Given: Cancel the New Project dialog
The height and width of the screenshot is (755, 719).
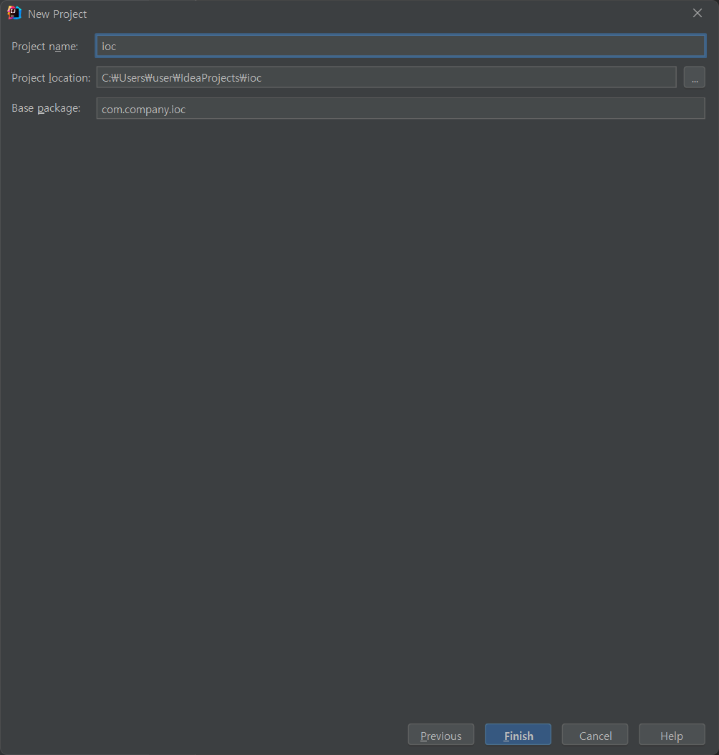Looking at the screenshot, I should coord(595,735).
